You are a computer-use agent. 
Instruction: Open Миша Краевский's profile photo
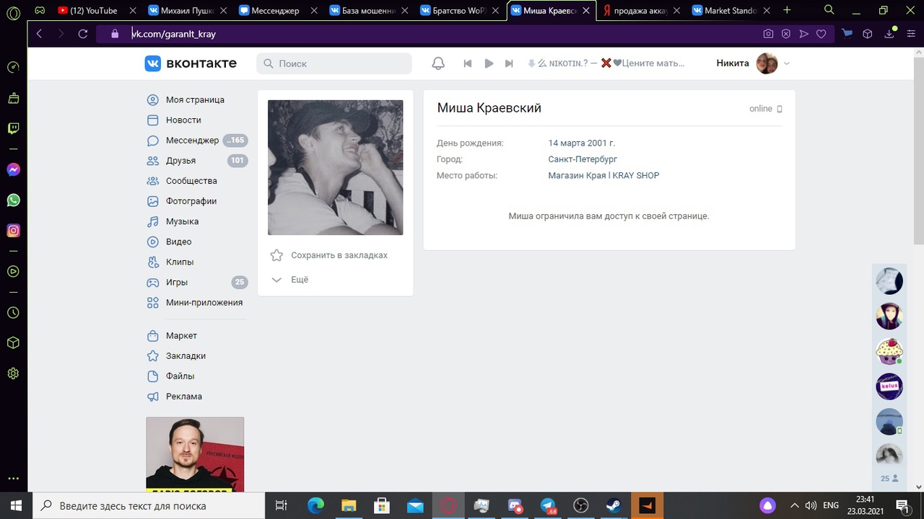(335, 167)
